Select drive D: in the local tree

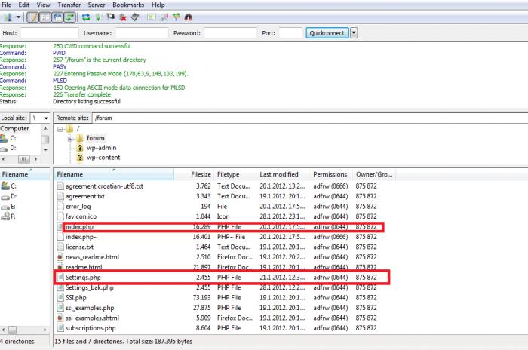(x=13, y=148)
